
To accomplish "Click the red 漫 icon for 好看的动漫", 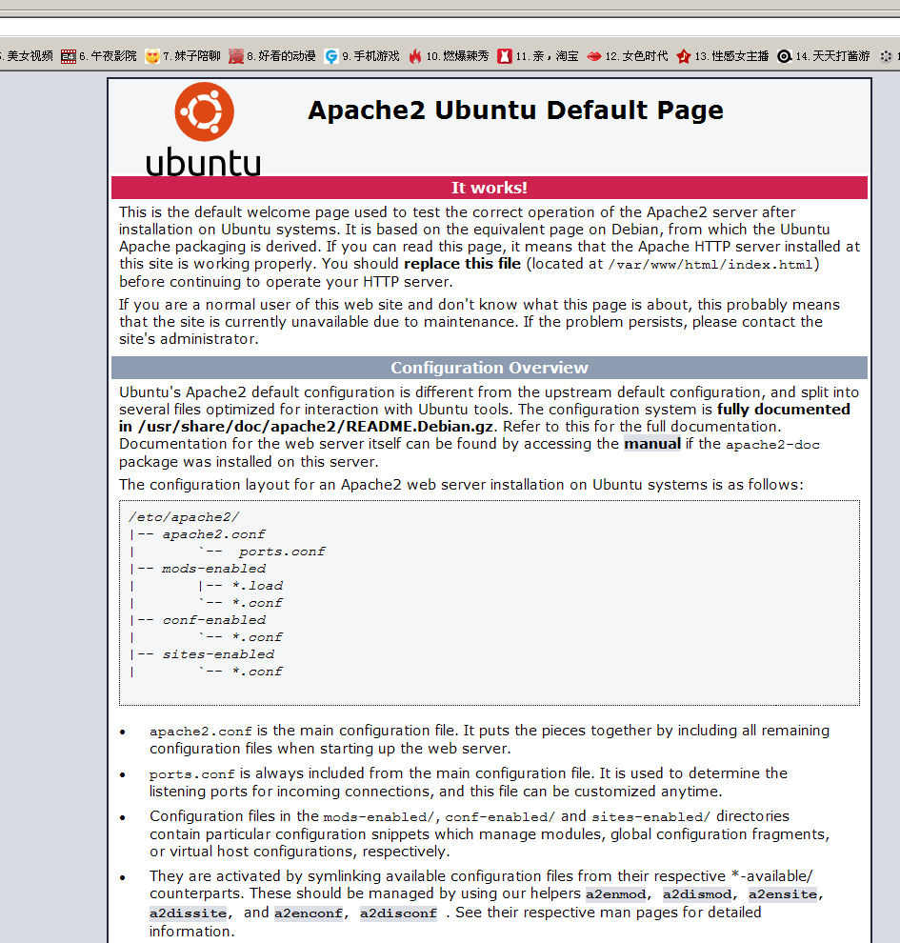I will 236,56.
